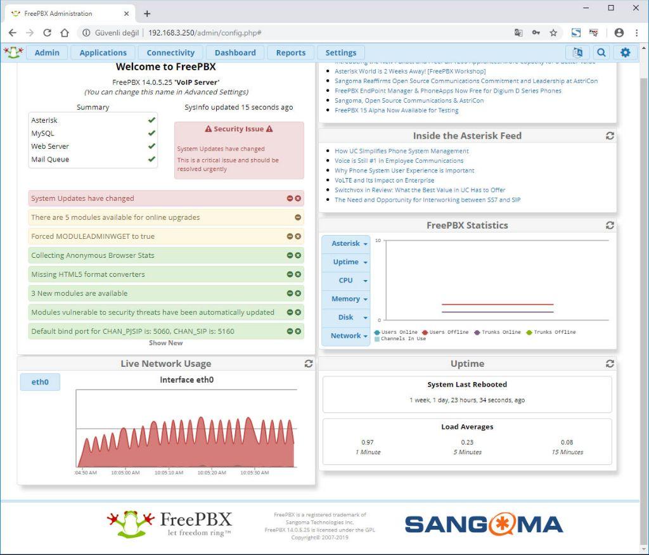The width and height of the screenshot is (649, 555).
Task: Click the Show New link
Action: point(166,343)
